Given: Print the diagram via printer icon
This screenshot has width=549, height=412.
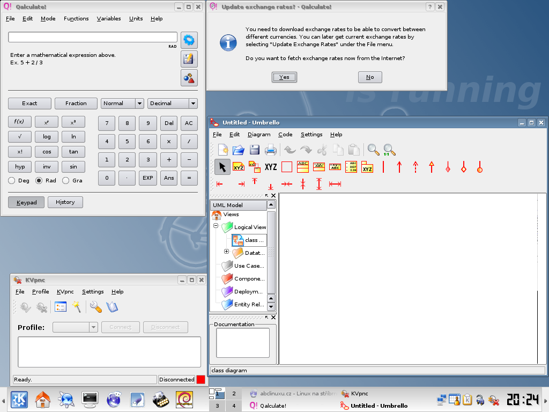Looking at the screenshot, I should [271, 150].
